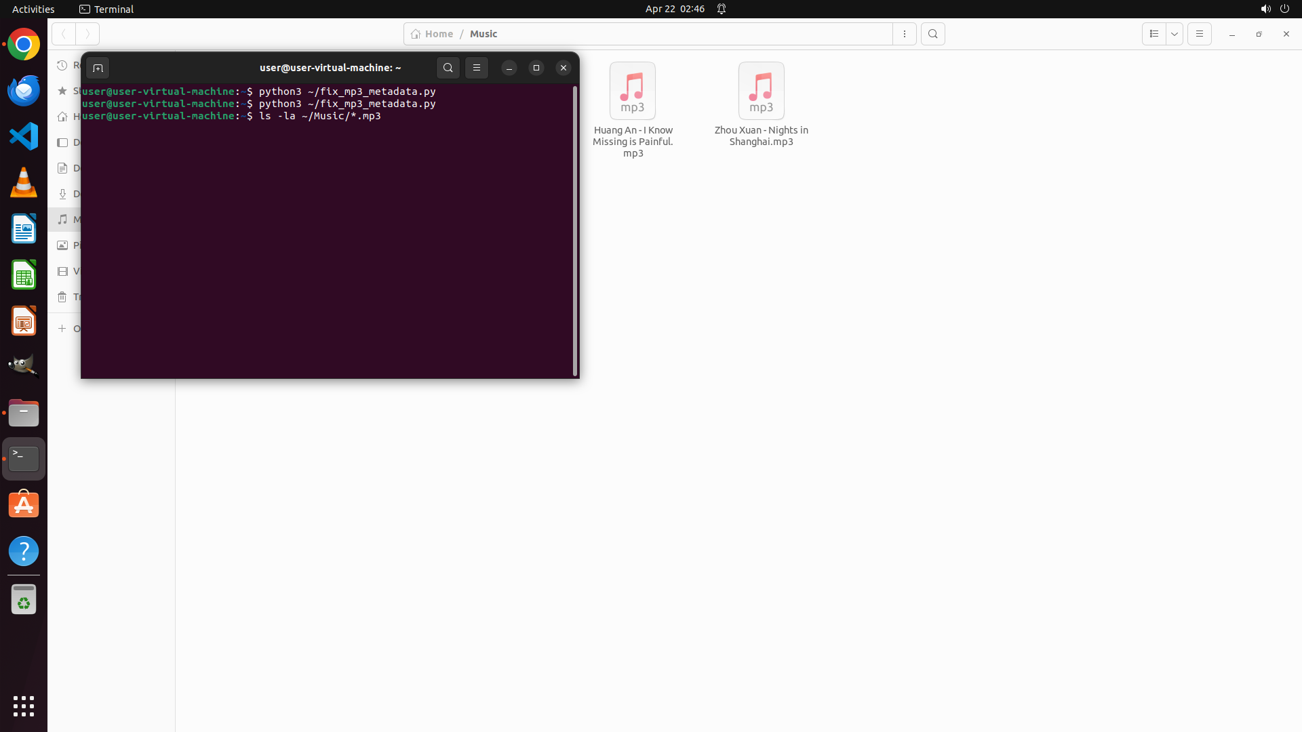Click the terminal search icon
Viewport: 1302px width, 732px height.
448,68
